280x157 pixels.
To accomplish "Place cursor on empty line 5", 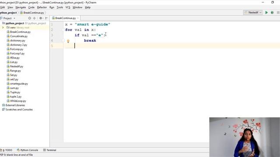I will (x=171, y=46).
